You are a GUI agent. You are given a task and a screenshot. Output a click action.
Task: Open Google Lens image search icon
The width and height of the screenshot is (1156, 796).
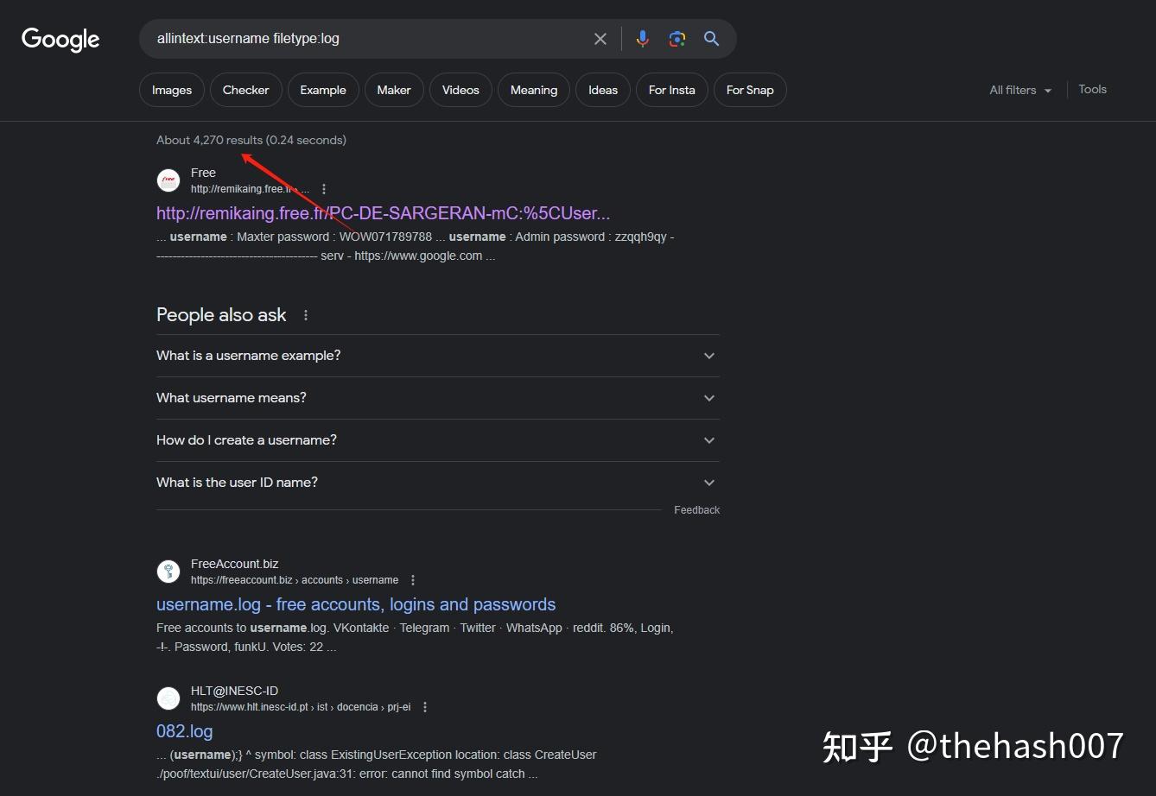(x=677, y=39)
